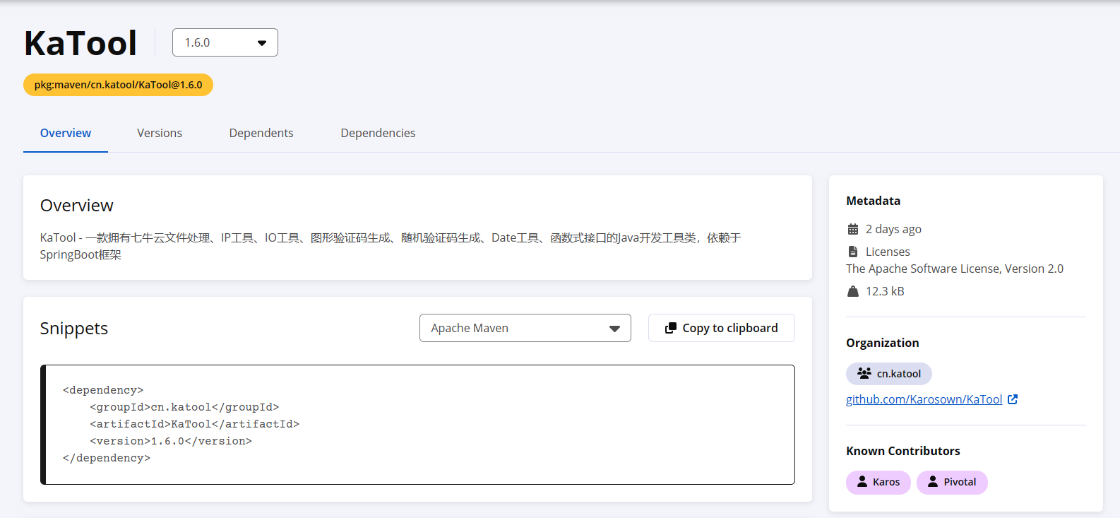Expand the Apache Maven snippet dropdown

click(525, 328)
